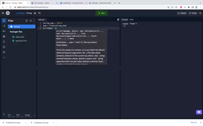Open FinalStacks (9).png download options

click(x=26, y=123)
